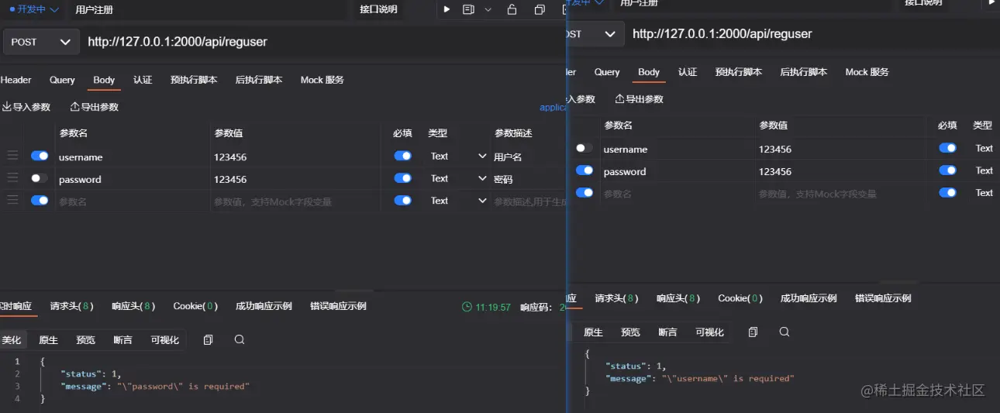Click the run/play icon in the left panel

[447, 10]
